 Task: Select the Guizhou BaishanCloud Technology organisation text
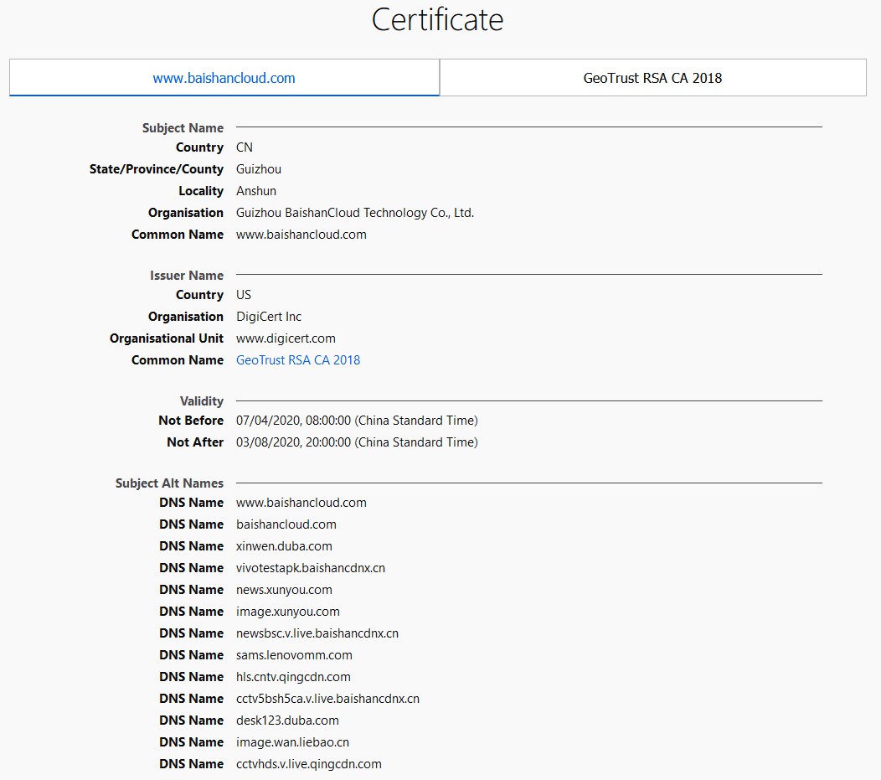[355, 213]
